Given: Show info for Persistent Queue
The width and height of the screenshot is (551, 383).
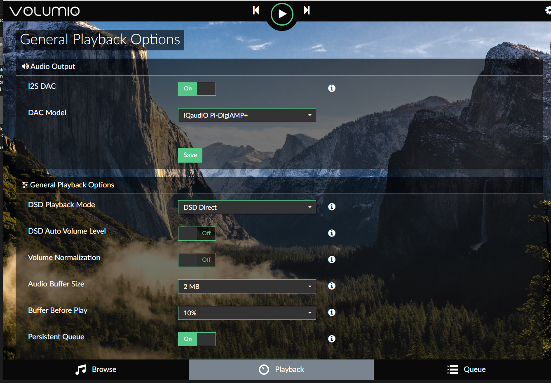Looking at the screenshot, I should click(x=331, y=339).
